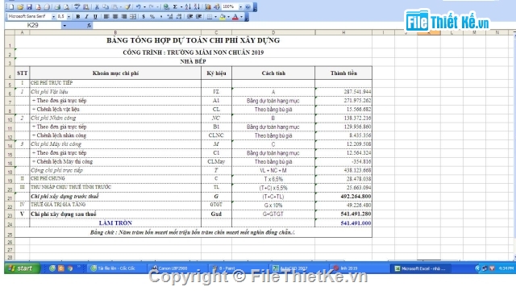Open Print Preview magnifier icon
This screenshot has height=291, width=516.
pos(66,7)
